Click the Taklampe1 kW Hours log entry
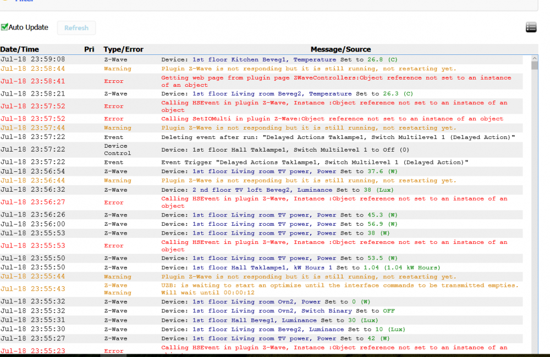The image size is (550, 357). [300, 267]
